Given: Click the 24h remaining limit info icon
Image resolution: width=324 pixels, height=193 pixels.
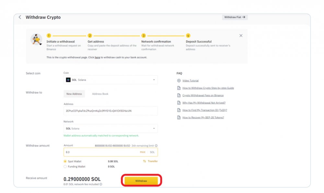Looking at the screenshot, I should coord(156,146).
